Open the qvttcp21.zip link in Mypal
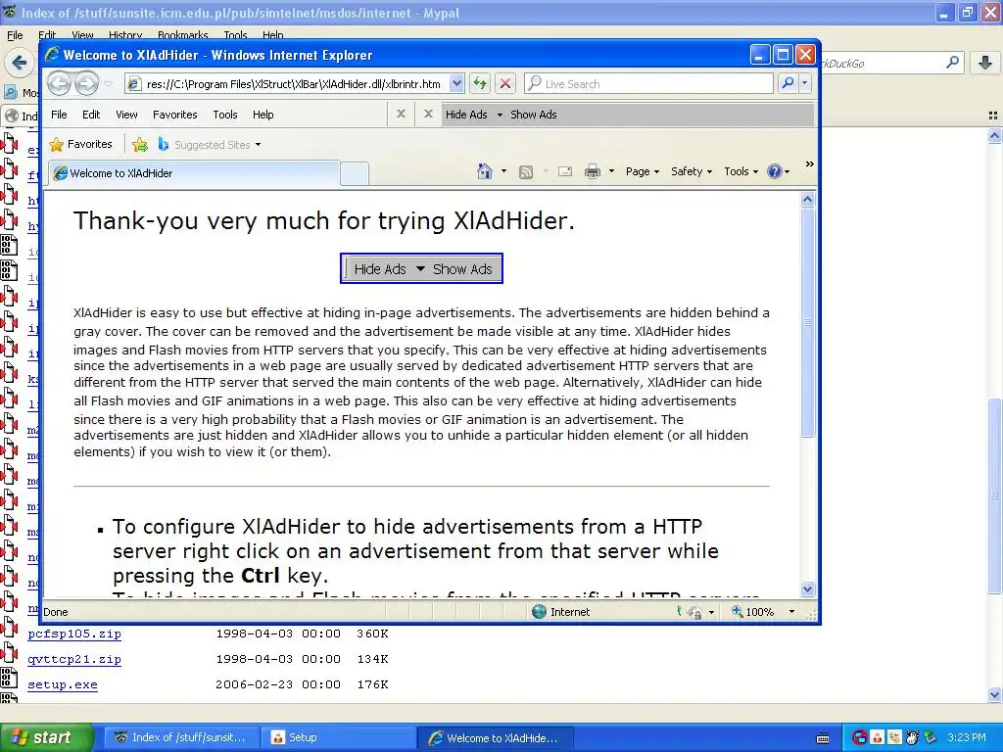The height and width of the screenshot is (752, 1003). pos(74,659)
